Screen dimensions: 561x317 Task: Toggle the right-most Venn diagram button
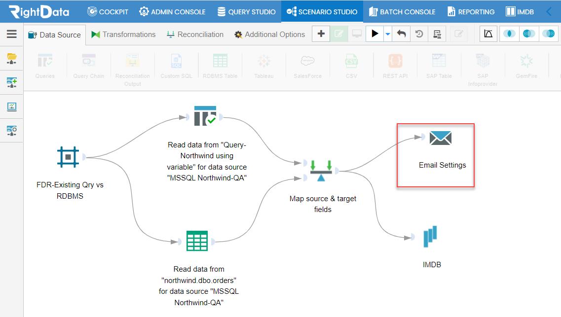click(549, 34)
